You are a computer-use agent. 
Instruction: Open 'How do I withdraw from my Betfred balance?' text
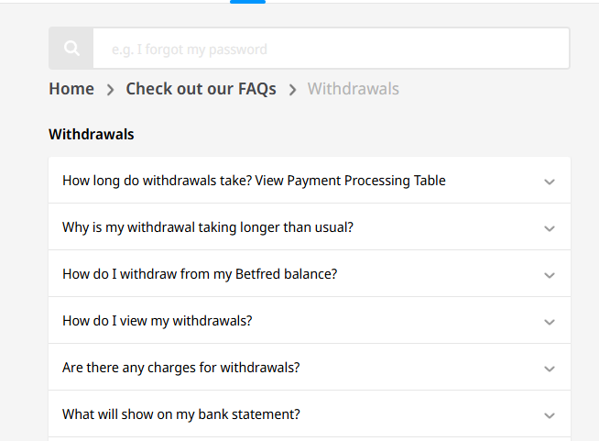pyautogui.click(x=200, y=274)
